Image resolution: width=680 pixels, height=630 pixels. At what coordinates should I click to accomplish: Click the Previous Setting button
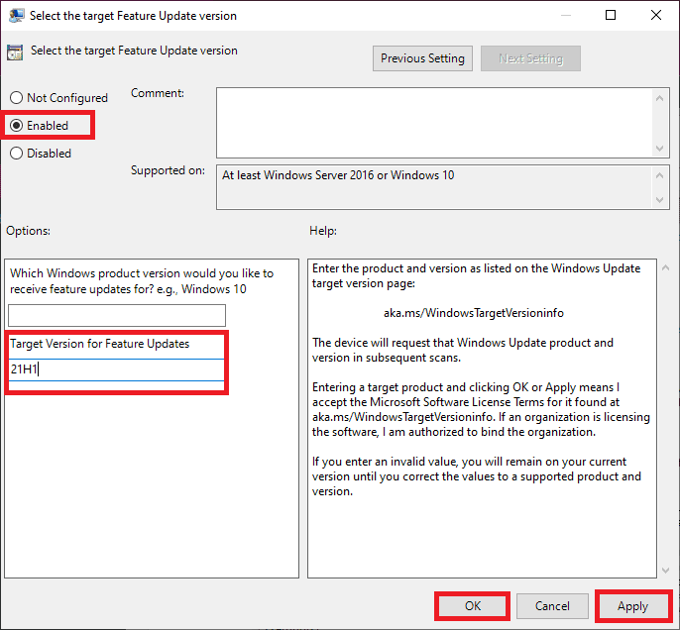[422, 58]
